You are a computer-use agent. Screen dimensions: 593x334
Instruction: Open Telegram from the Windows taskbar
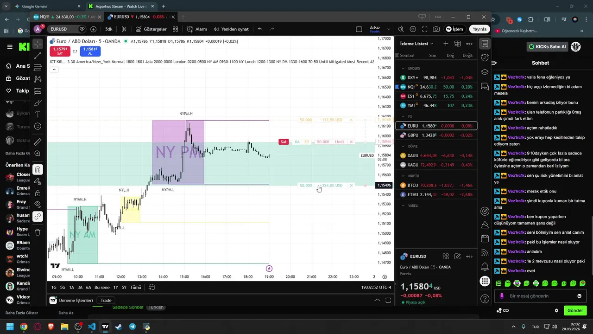(132, 327)
